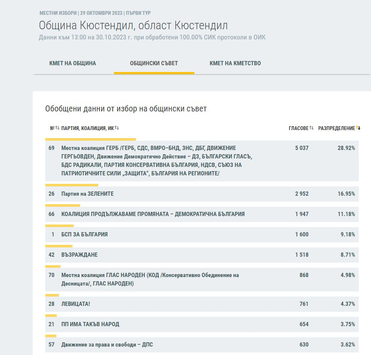Image resolution: width=371 pixels, height=355 pixels.
Task: Click vote count 868
Action: click(304, 275)
